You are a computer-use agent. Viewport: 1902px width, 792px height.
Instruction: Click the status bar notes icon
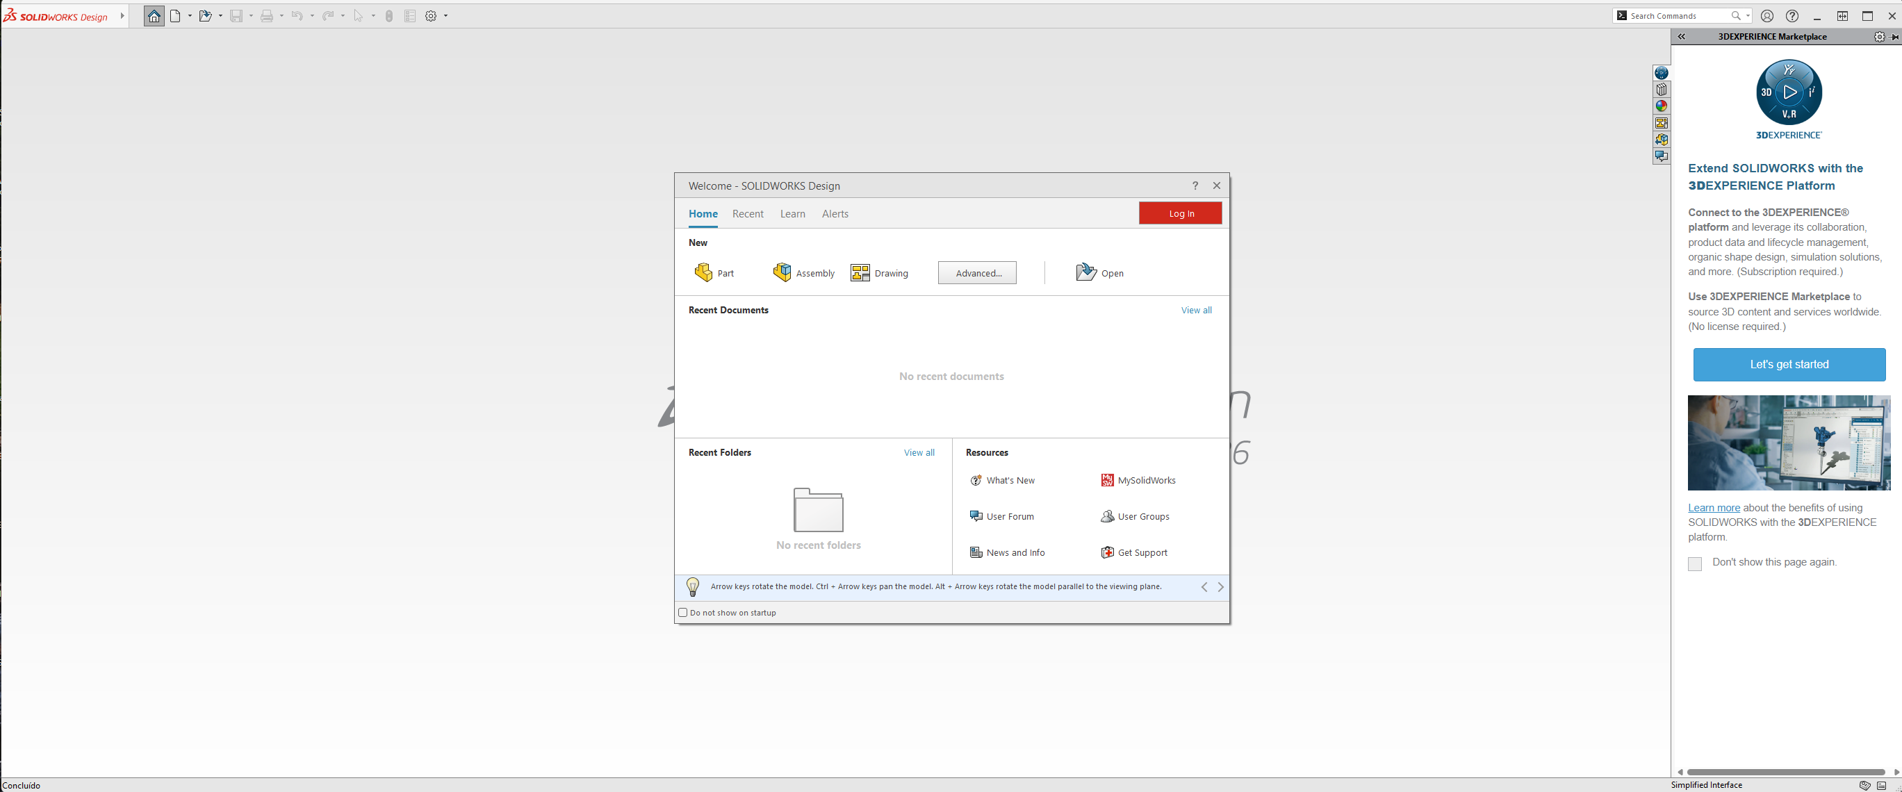click(1881, 785)
